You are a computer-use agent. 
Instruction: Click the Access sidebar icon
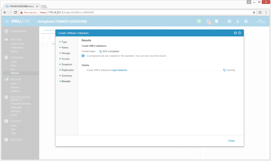[6, 79]
